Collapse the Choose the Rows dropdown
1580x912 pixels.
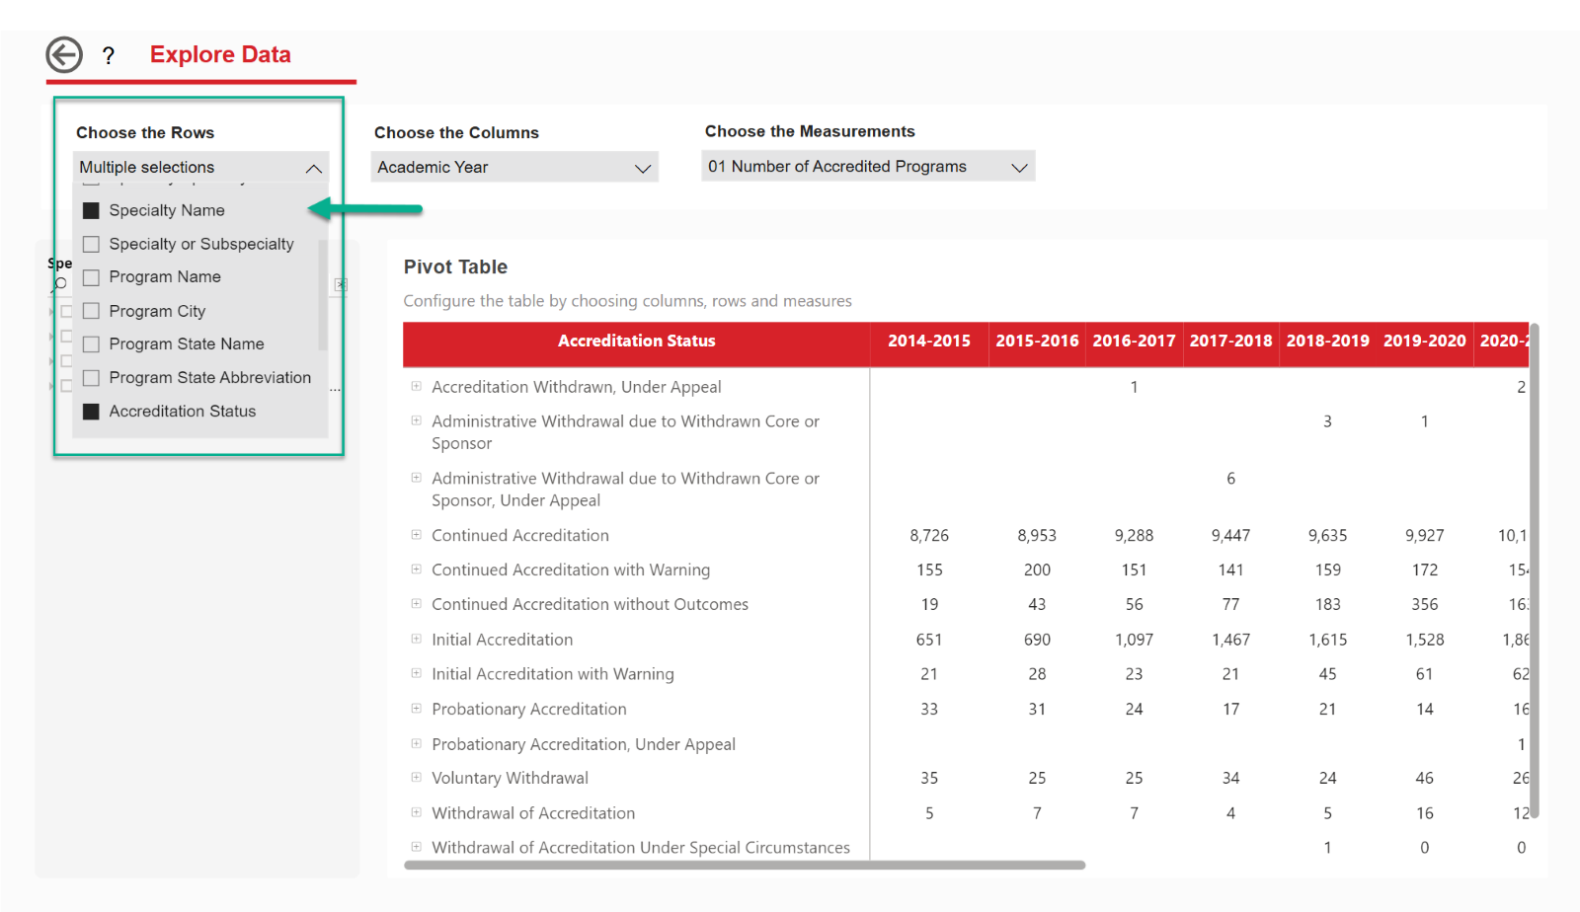[314, 168]
